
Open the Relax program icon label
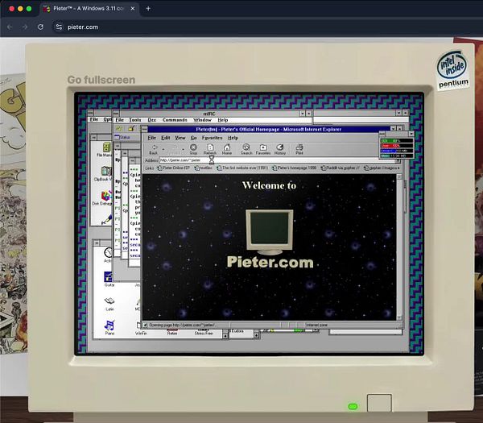(172, 334)
